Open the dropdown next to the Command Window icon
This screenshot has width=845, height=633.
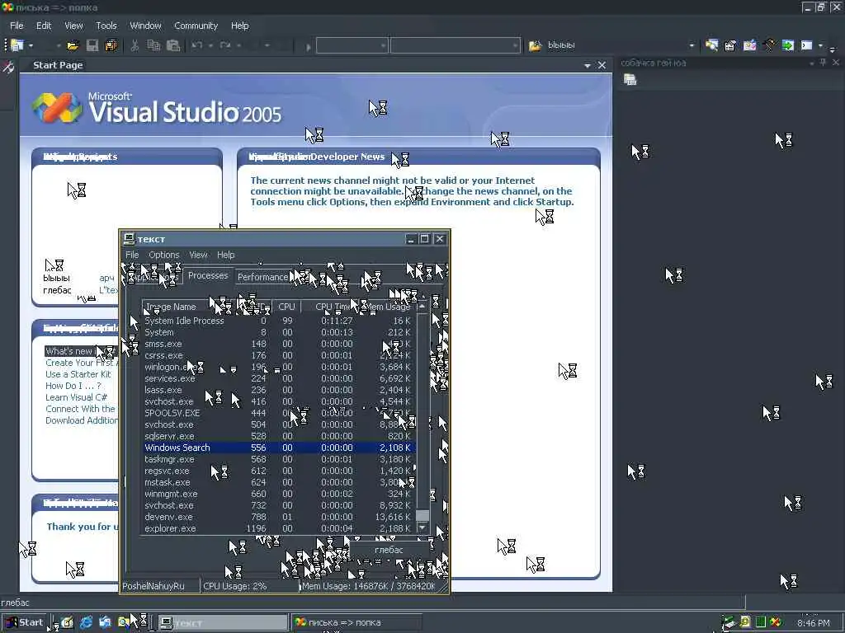(820, 46)
